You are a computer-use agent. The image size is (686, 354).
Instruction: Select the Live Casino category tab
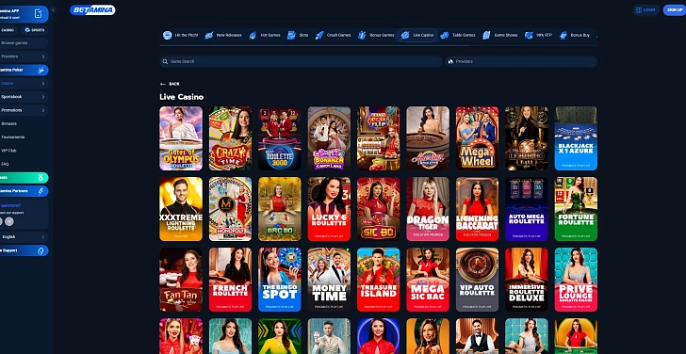(x=417, y=35)
